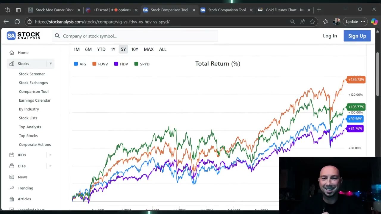This screenshot has width=381, height=214.
Task: View site info lock icon
Action: point(29,22)
